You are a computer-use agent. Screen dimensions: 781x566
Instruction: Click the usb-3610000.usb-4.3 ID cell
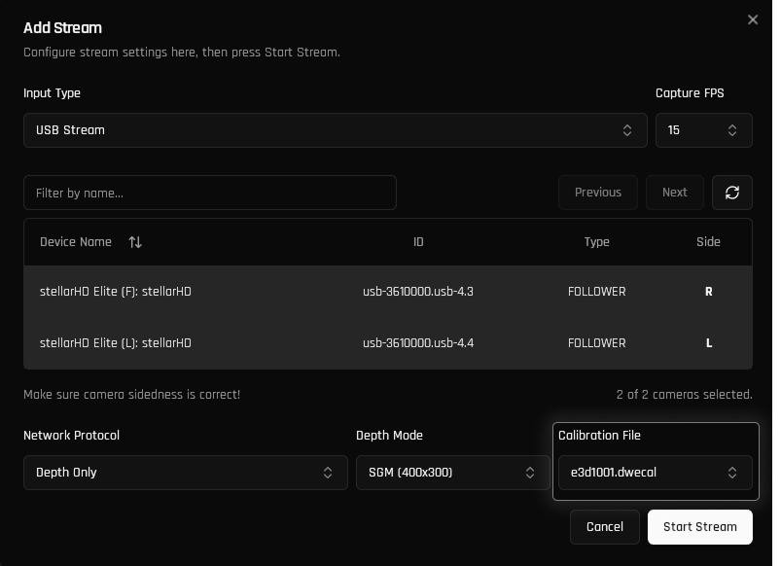click(x=418, y=292)
